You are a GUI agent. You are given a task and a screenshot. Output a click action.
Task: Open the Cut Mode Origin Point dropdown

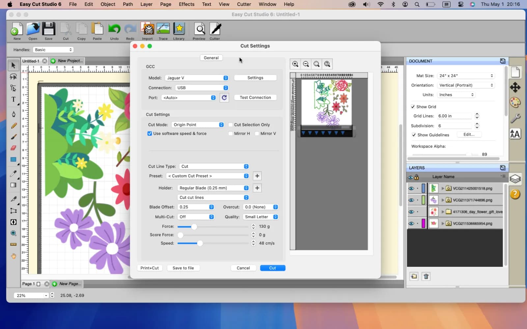pyautogui.click(x=198, y=125)
